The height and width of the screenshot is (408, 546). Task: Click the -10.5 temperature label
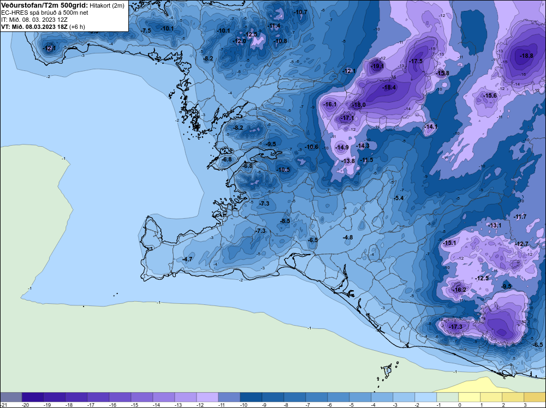point(283,170)
